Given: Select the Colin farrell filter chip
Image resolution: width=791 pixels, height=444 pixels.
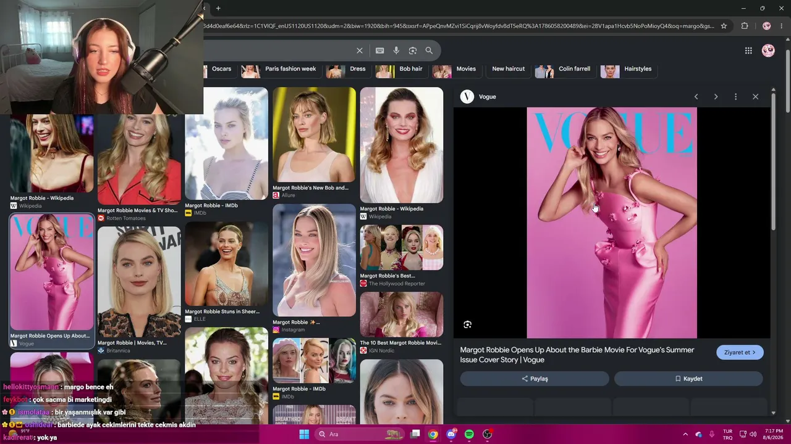Looking at the screenshot, I should (564, 69).
